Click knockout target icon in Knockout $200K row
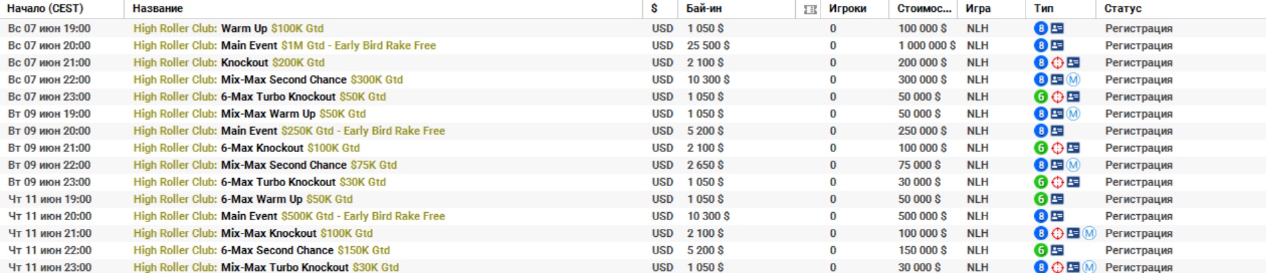 [x=1057, y=63]
